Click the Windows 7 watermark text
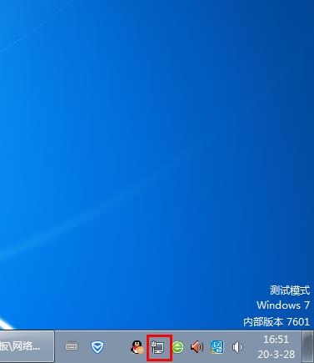Image resolution: width=314 pixels, height=363 pixels. [283, 305]
